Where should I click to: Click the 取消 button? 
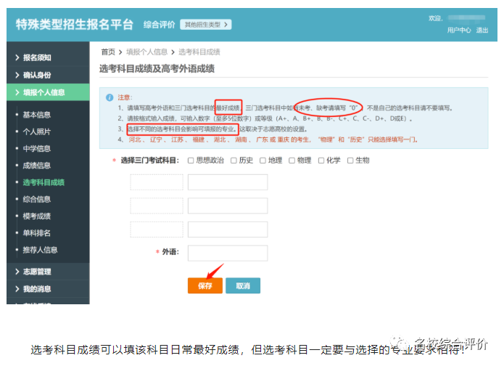pyautogui.click(x=243, y=286)
